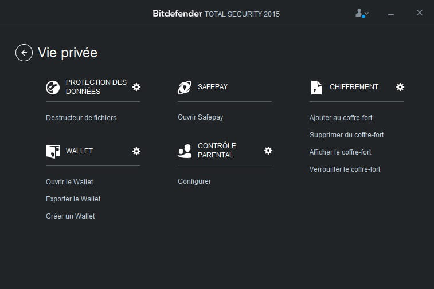
Task: Select Ajouter au coffre-fort
Action: (x=341, y=118)
